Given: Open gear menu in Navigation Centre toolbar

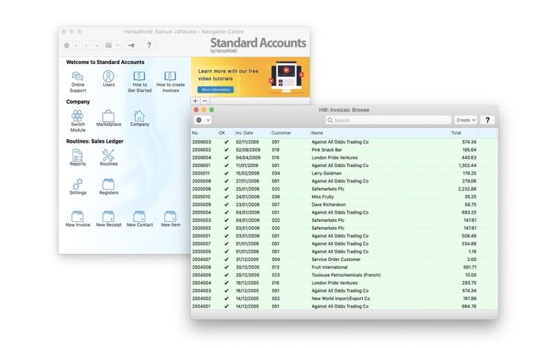Looking at the screenshot, I should coord(70,45).
